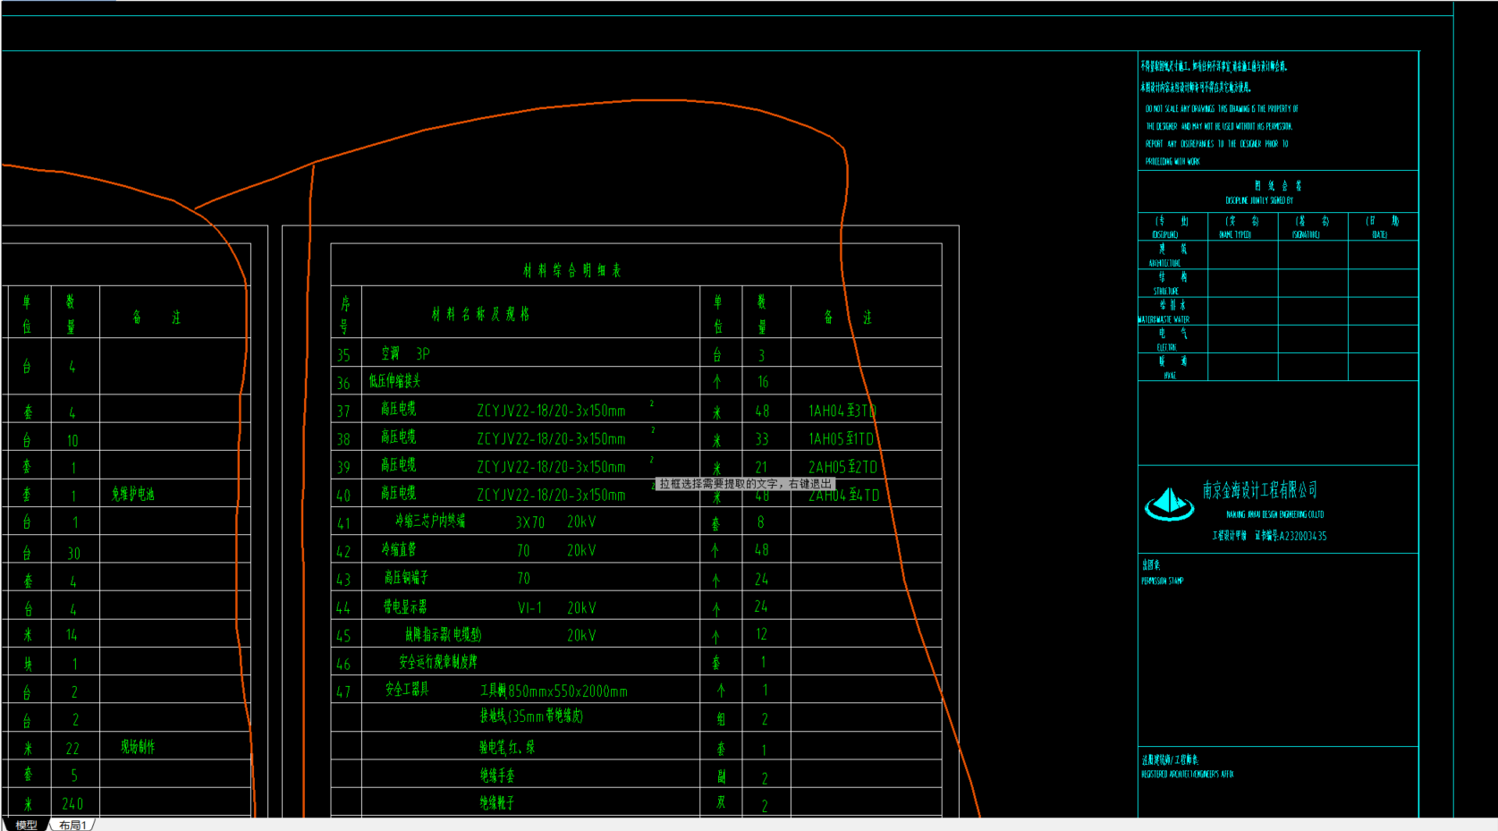1498x831 pixels.
Task: Select the remark 1AH05至1TD
Action: pyautogui.click(x=842, y=438)
